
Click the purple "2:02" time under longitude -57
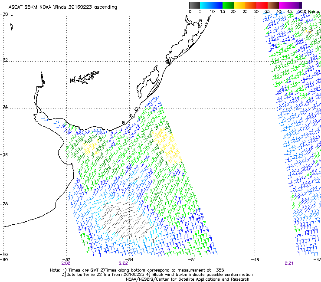(66, 263)
